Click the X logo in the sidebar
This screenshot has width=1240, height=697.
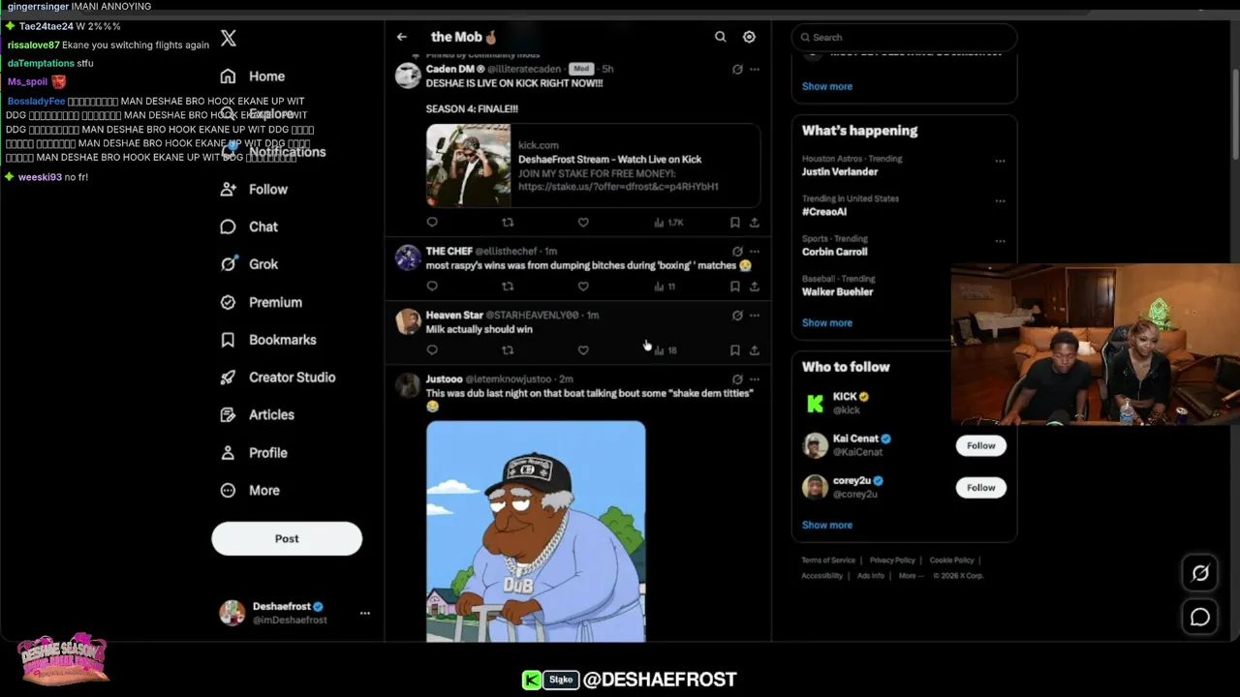(228, 39)
